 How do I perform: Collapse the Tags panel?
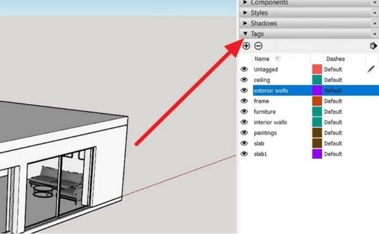coord(245,34)
